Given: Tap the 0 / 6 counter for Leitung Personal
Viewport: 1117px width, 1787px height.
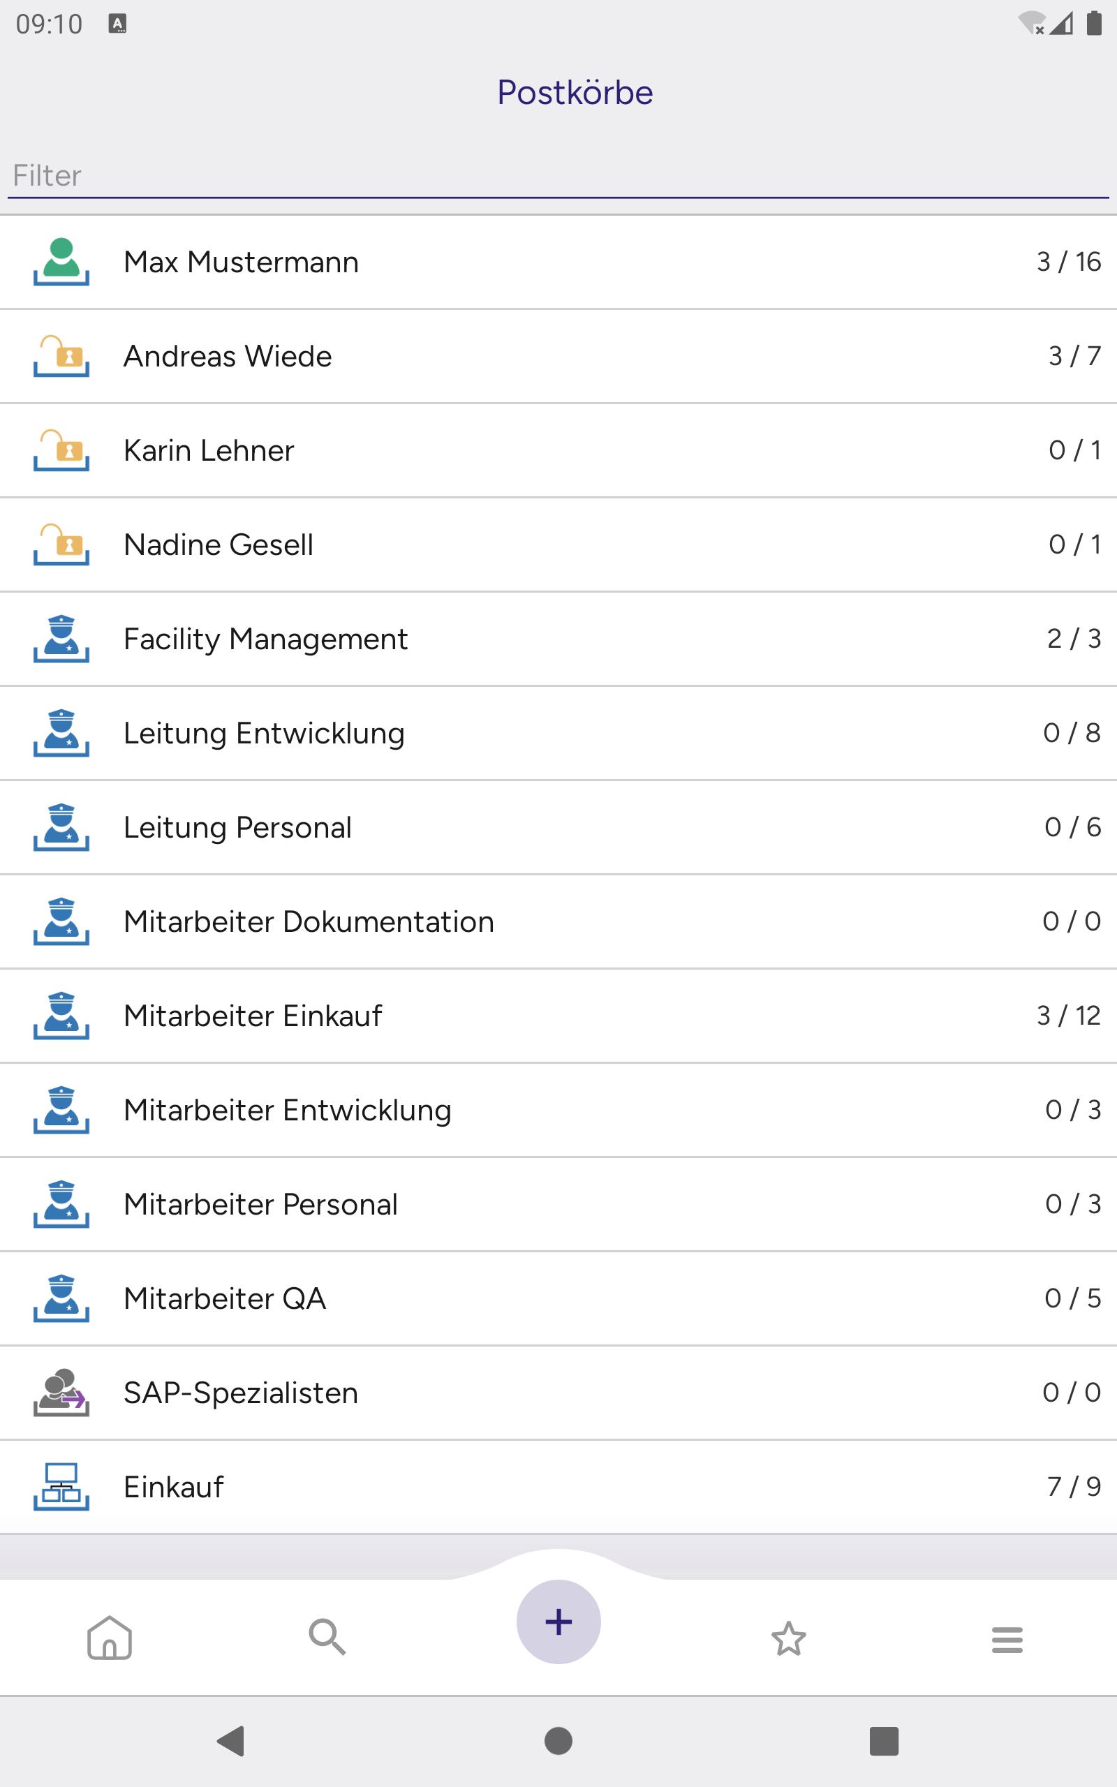Looking at the screenshot, I should coord(1073,827).
